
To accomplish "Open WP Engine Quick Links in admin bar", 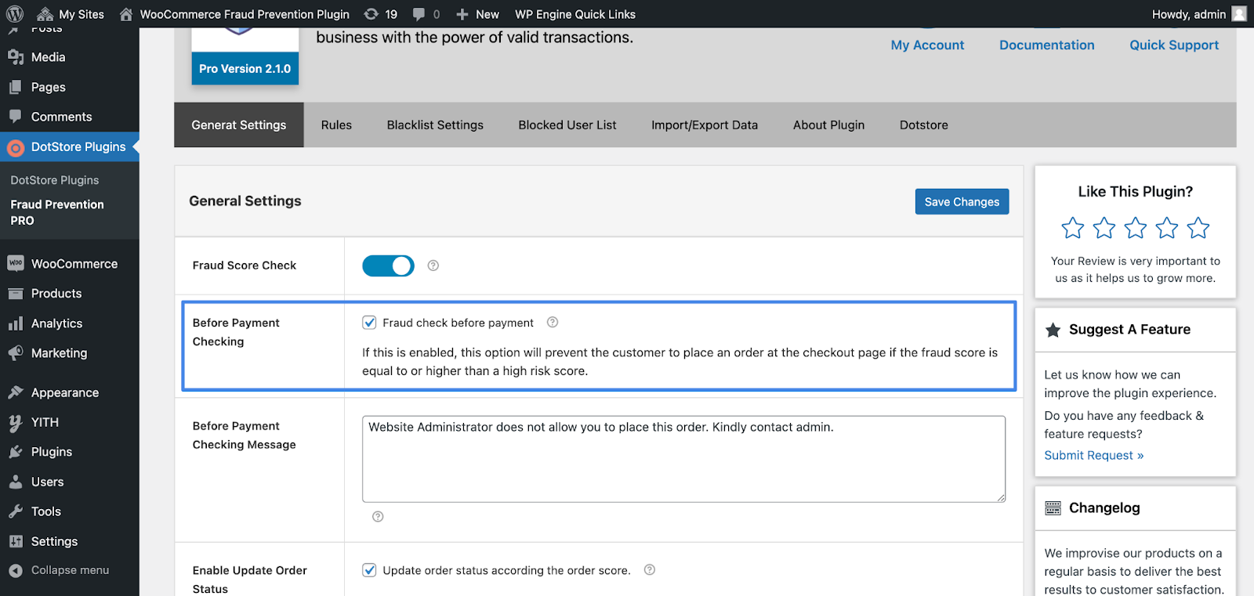I will pyautogui.click(x=575, y=14).
